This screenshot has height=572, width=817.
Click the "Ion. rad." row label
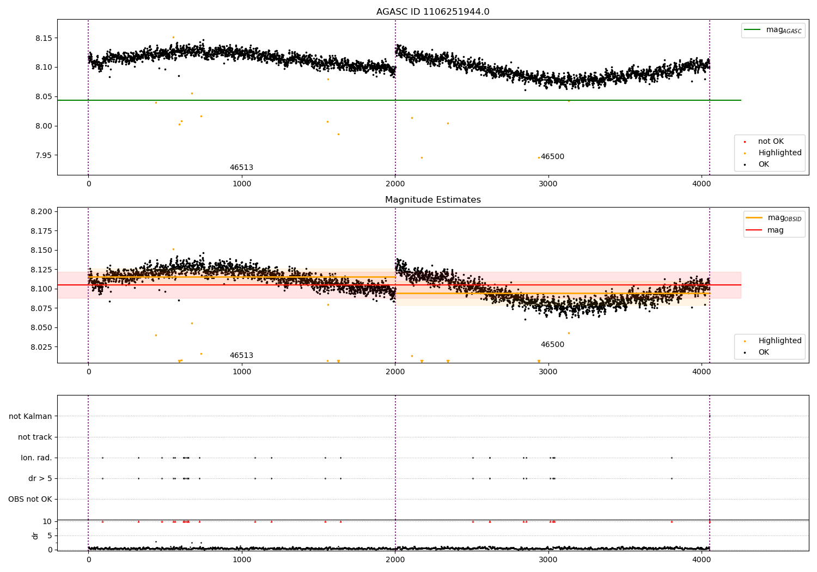click(x=36, y=458)
